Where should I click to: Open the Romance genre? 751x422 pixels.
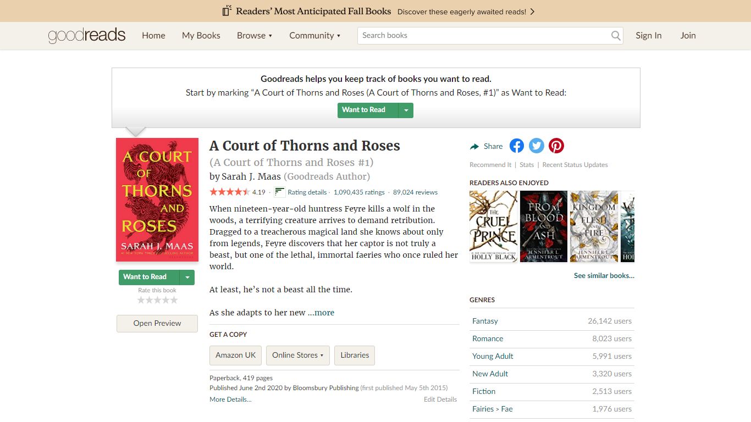tap(488, 338)
